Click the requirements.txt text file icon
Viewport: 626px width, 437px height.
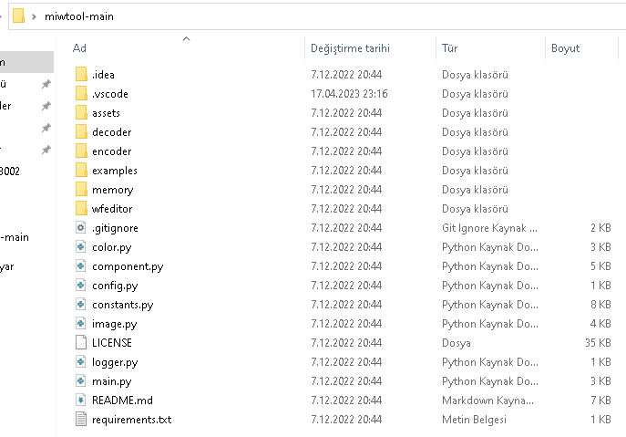[x=80, y=420]
